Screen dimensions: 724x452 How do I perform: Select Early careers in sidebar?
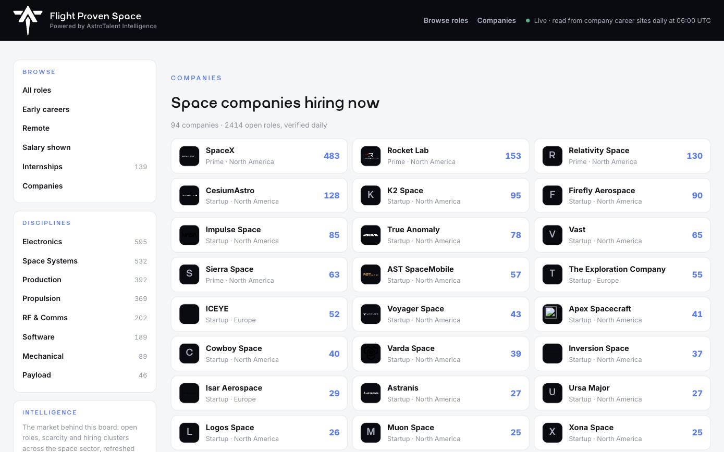point(84,109)
